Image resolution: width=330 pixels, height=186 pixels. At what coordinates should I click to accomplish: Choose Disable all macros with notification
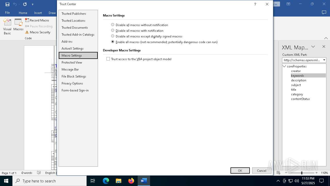[113, 30]
